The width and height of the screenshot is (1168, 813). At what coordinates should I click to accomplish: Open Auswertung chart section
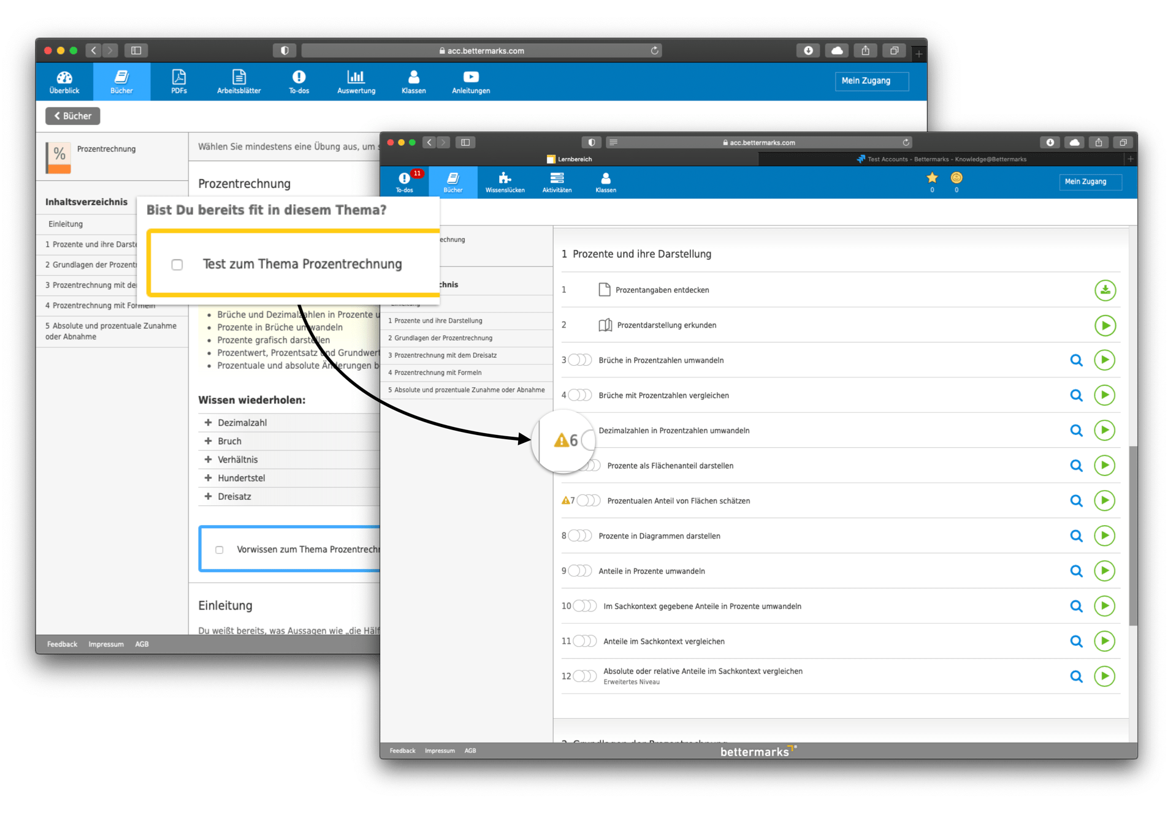[356, 81]
